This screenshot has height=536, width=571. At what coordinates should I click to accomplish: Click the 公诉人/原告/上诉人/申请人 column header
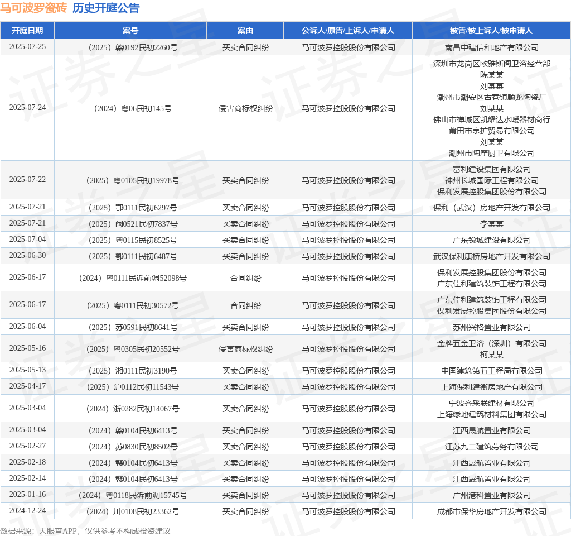[348, 31]
